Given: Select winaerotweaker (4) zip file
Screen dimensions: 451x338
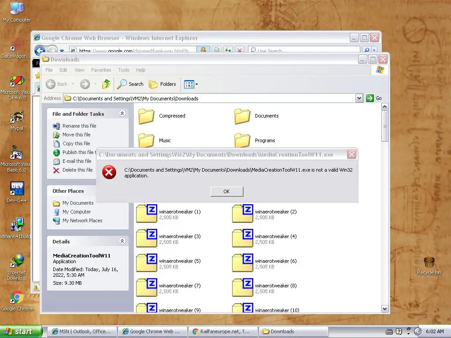Looking at the screenshot, I should click(264, 239).
